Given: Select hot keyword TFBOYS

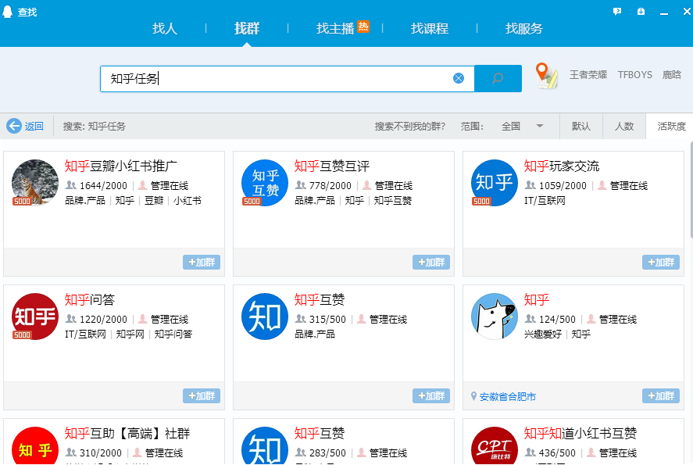Looking at the screenshot, I should [635, 75].
